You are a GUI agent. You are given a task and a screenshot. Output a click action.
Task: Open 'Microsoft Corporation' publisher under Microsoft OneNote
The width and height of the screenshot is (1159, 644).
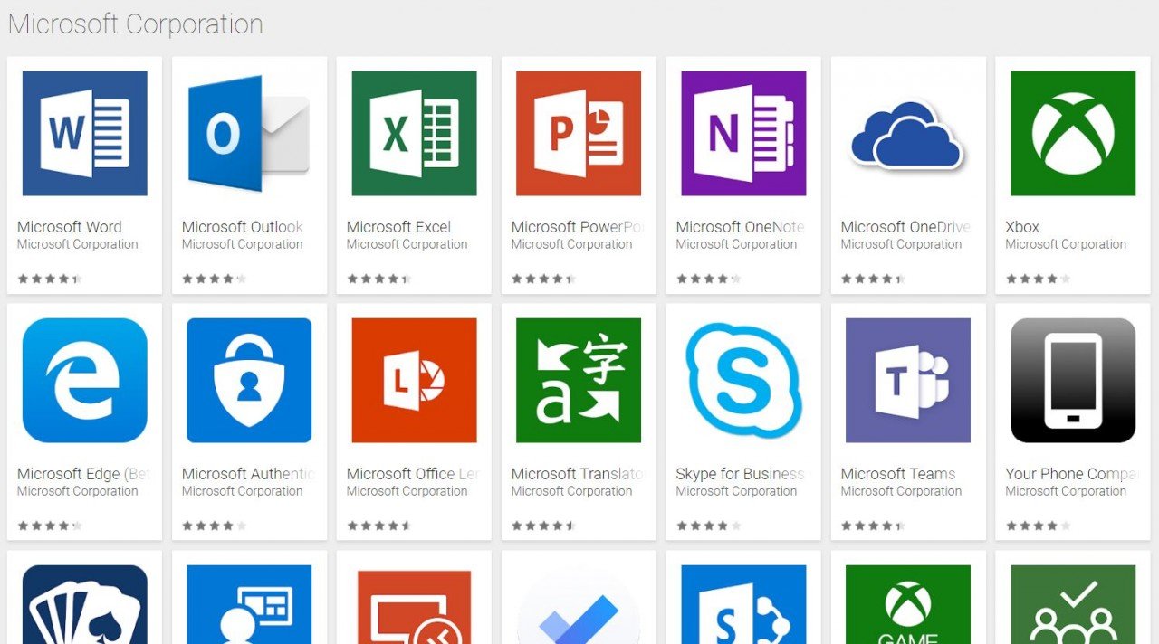pyautogui.click(x=737, y=244)
